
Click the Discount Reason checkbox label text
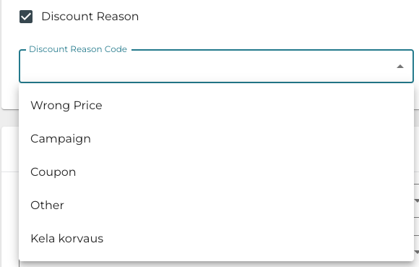pos(90,17)
